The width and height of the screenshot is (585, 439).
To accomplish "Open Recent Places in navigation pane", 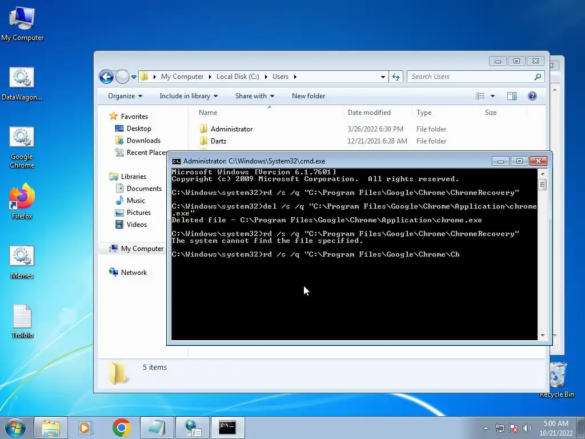I will click(x=141, y=152).
